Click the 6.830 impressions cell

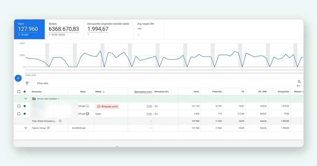[x=196, y=114]
